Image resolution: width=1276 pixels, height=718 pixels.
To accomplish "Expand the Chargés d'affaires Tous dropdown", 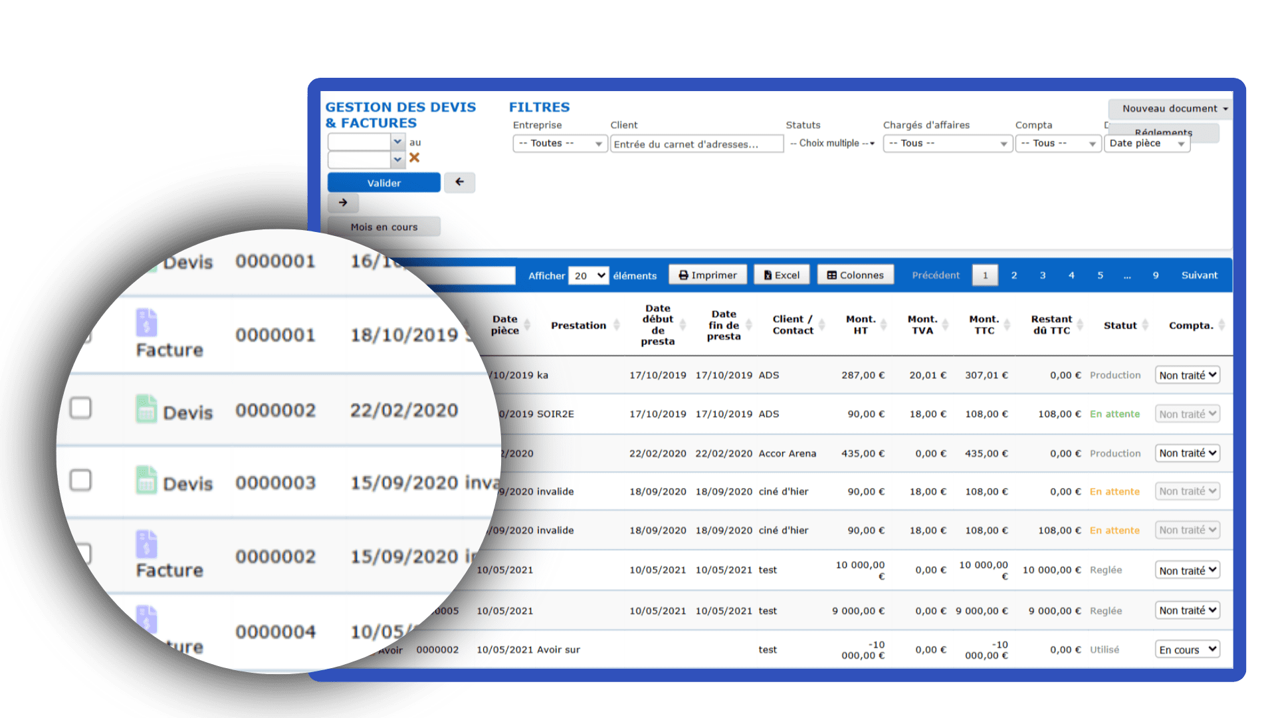I will [947, 144].
